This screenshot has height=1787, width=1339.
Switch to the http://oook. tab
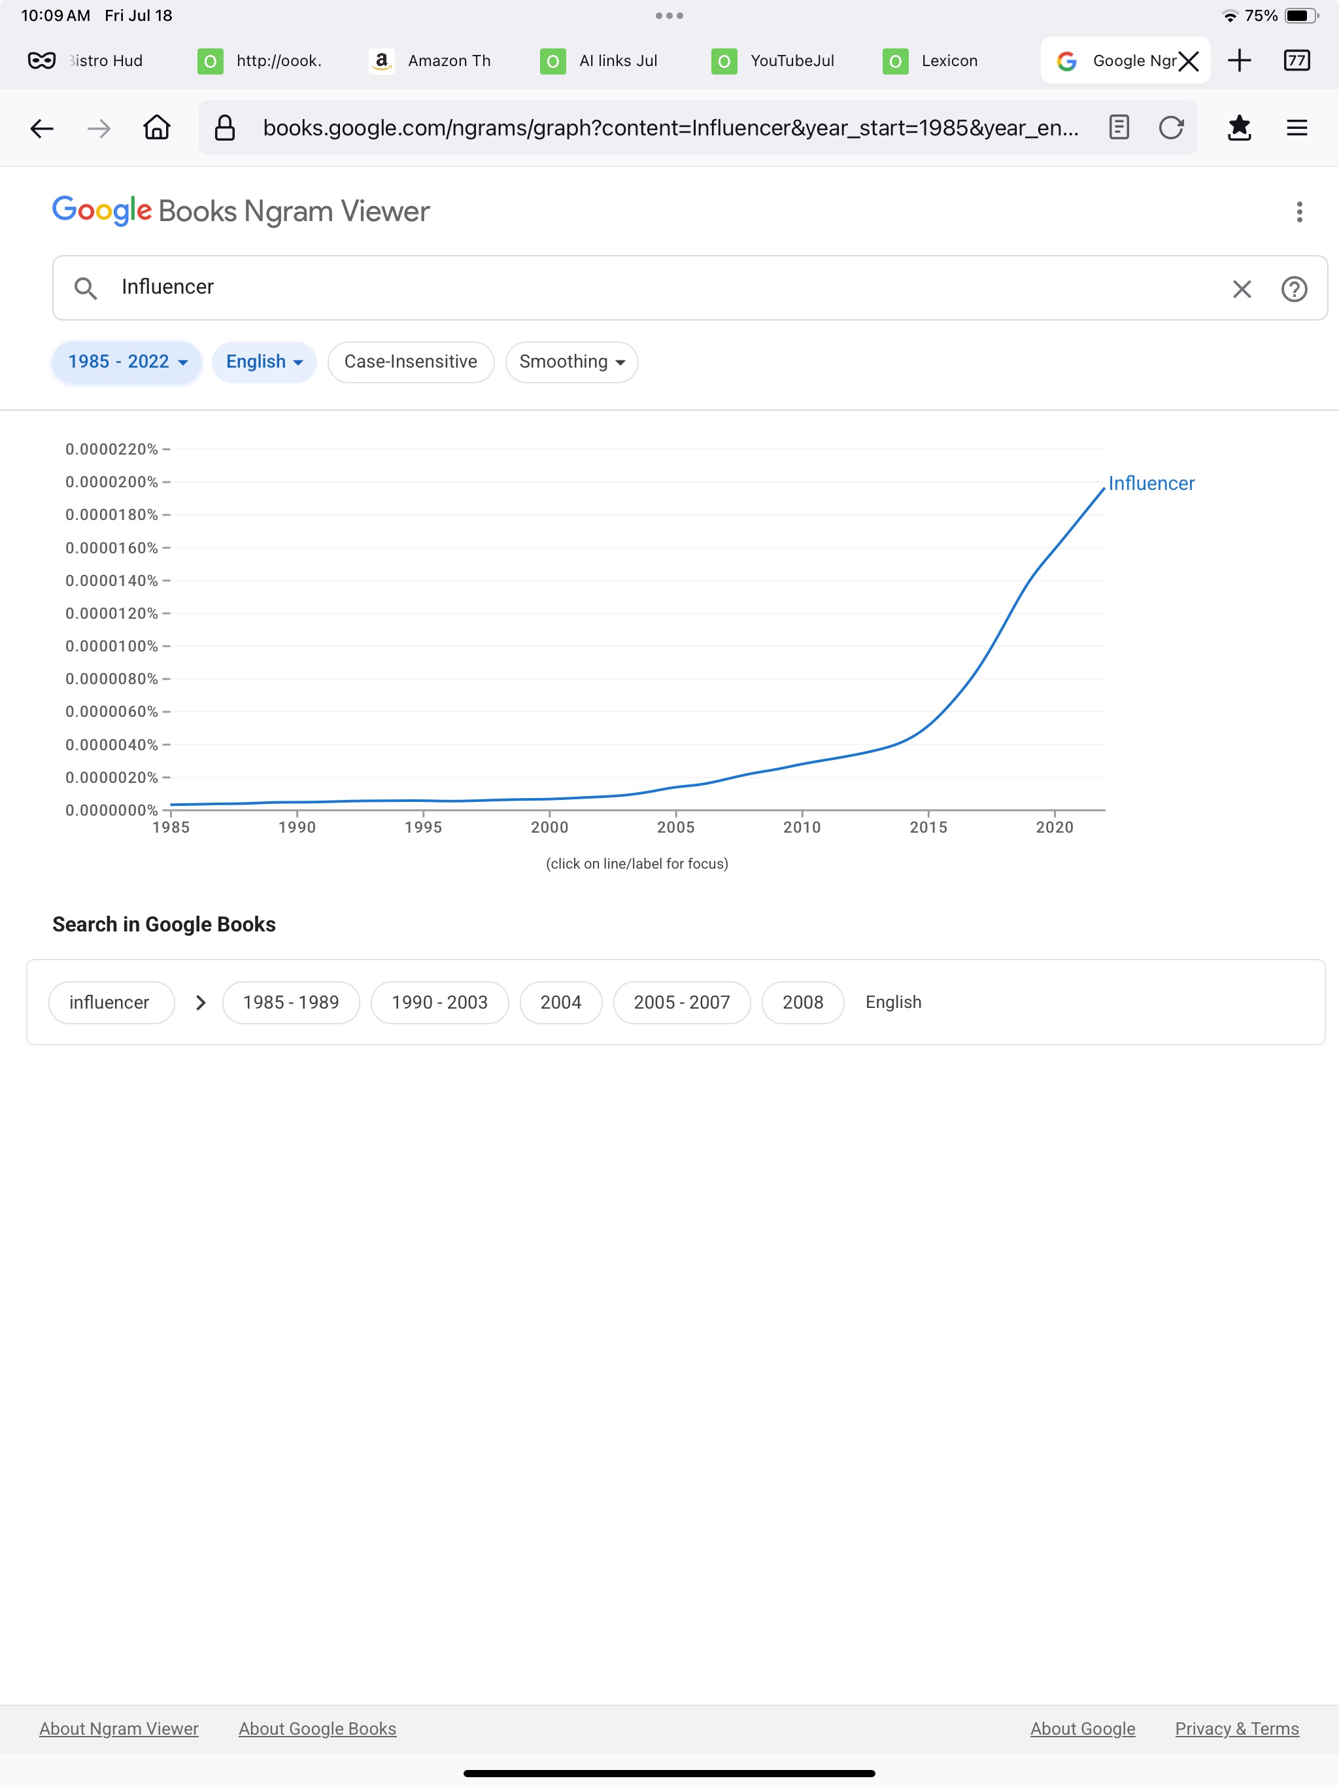(x=260, y=61)
